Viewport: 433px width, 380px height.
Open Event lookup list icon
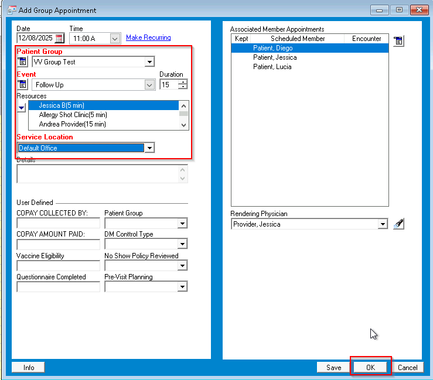point(22,84)
